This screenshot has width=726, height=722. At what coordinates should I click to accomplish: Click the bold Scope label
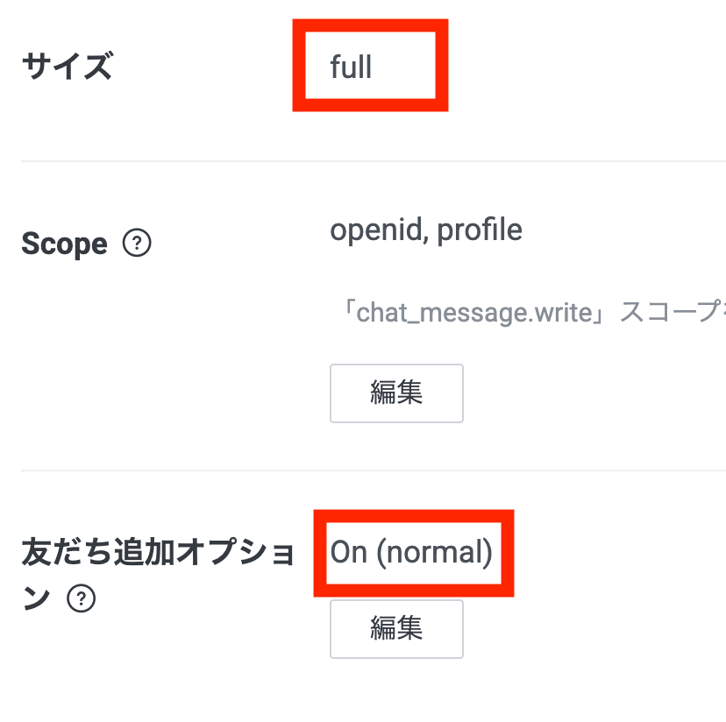tap(64, 244)
